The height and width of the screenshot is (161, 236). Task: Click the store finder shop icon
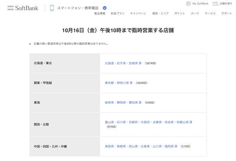coord(215,4)
